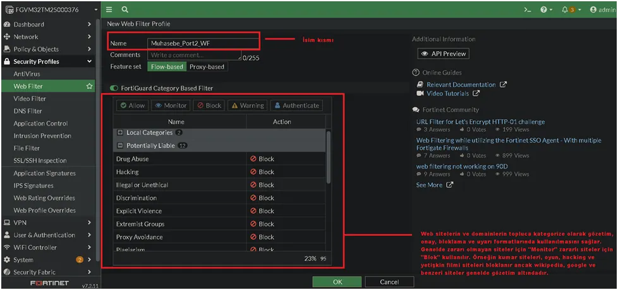Click the category list vertical scrollbar

click(x=329, y=157)
